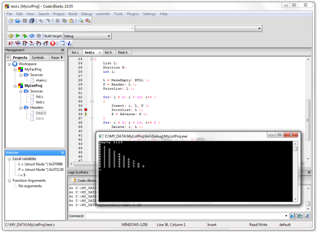317x232 pixels.
Task: Redo the edit from toolbar
Action: (x=48, y=21)
